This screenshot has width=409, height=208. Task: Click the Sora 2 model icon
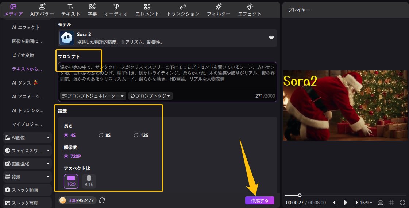click(x=67, y=38)
